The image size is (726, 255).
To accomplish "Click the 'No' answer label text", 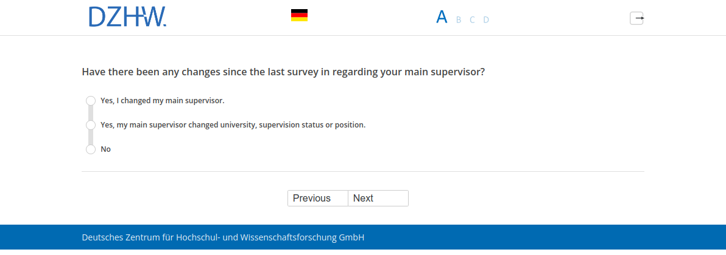I will 105,149.
